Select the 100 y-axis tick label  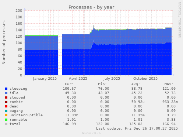19,43
